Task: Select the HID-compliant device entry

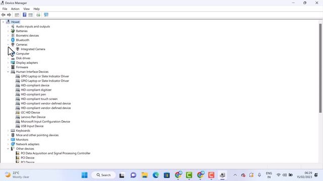Action: (35, 85)
